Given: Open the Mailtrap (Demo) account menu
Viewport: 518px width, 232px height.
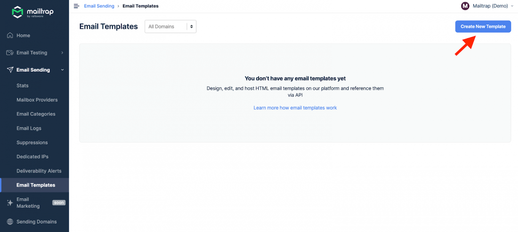Looking at the screenshot, I should pos(490,6).
